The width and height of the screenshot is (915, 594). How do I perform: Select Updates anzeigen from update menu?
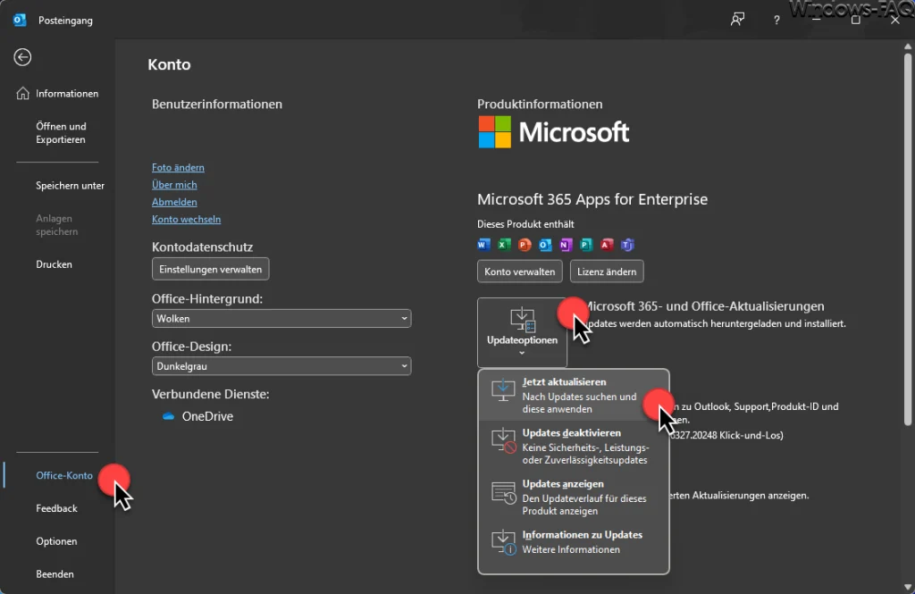click(x=573, y=498)
